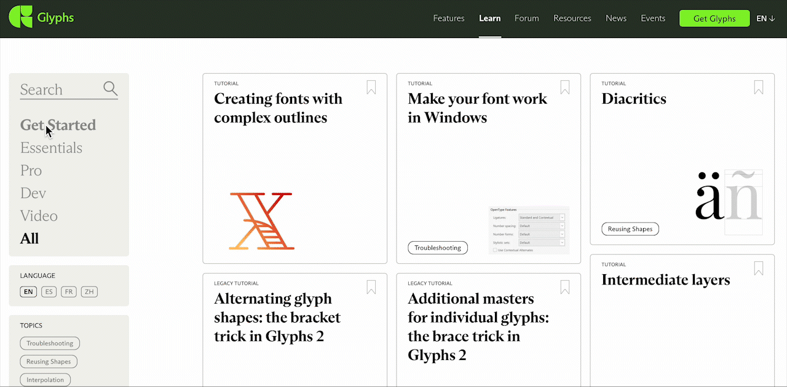This screenshot has width=787, height=387.
Task: Open the Forum menu item
Action: coord(526,18)
